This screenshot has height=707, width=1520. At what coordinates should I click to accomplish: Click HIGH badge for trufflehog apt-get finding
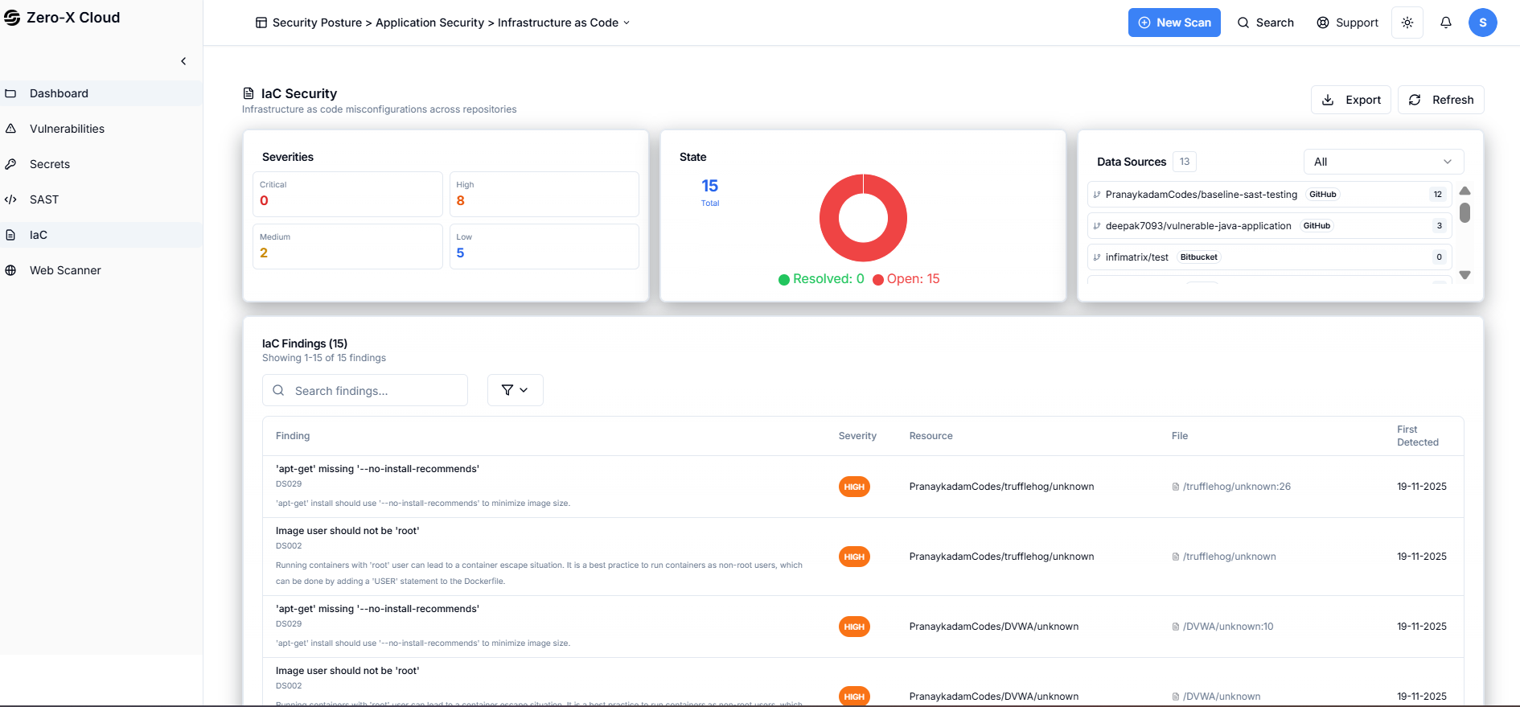[x=854, y=487]
